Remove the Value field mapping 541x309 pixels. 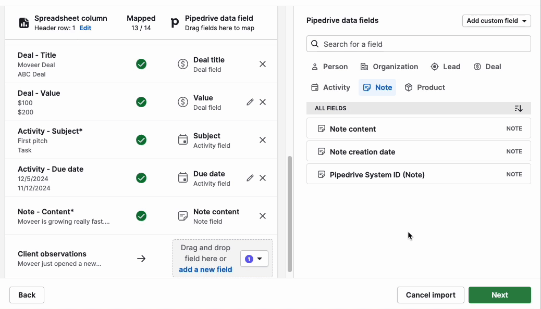(263, 102)
